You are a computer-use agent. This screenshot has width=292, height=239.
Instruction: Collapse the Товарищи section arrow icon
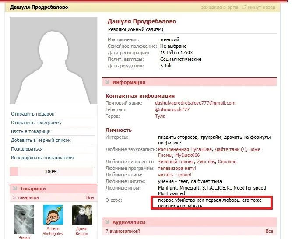coord(15,188)
